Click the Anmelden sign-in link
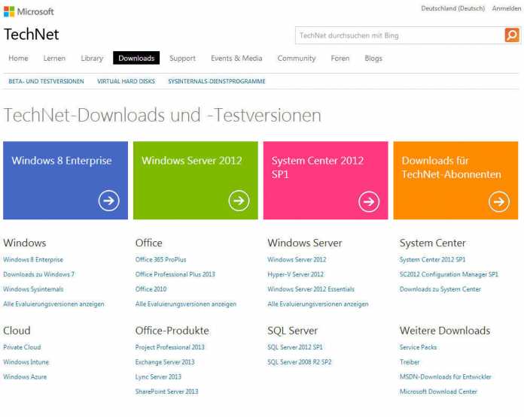The image size is (524, 417). (506, 8)
